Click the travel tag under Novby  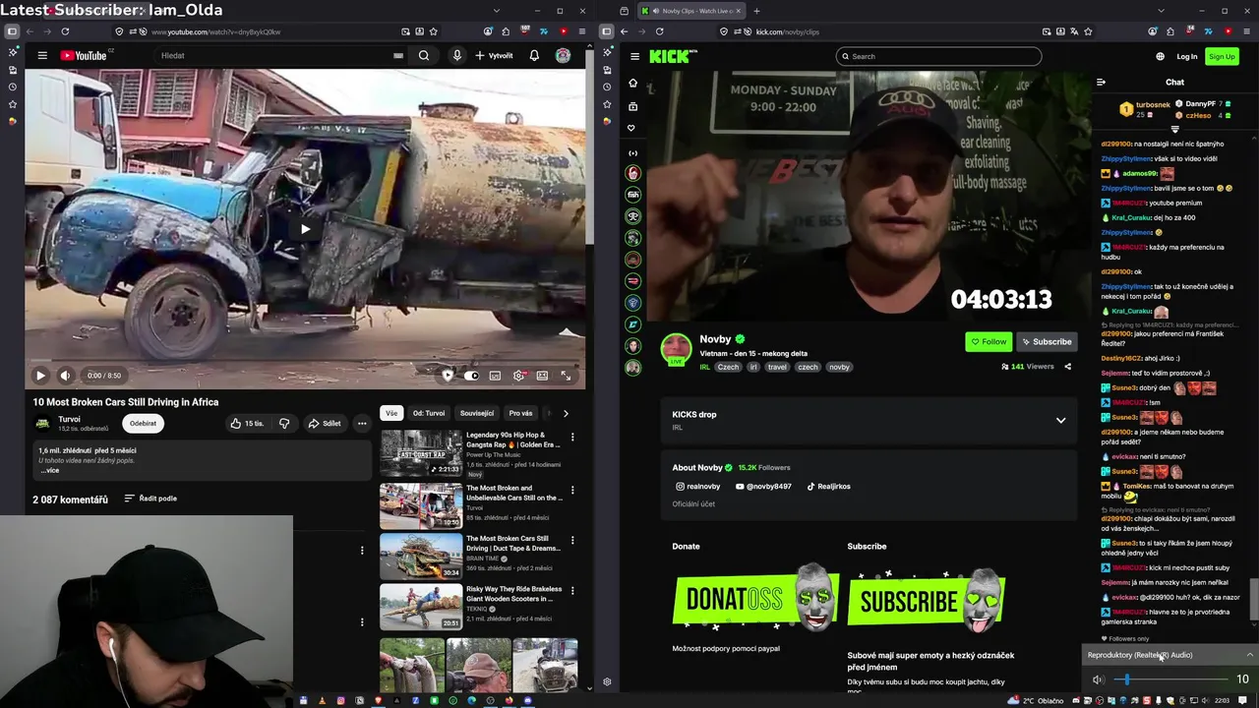click(x=777, y=367)
